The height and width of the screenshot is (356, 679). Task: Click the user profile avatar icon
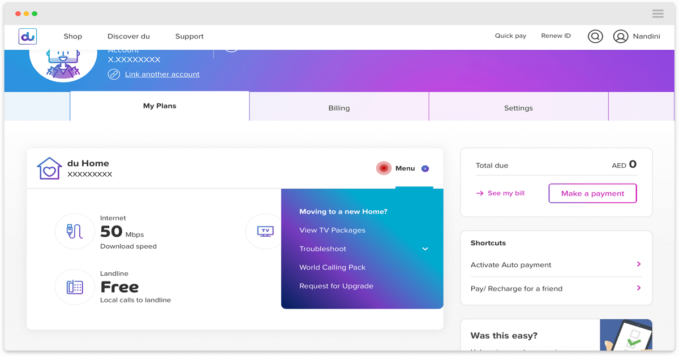[621, 36]
